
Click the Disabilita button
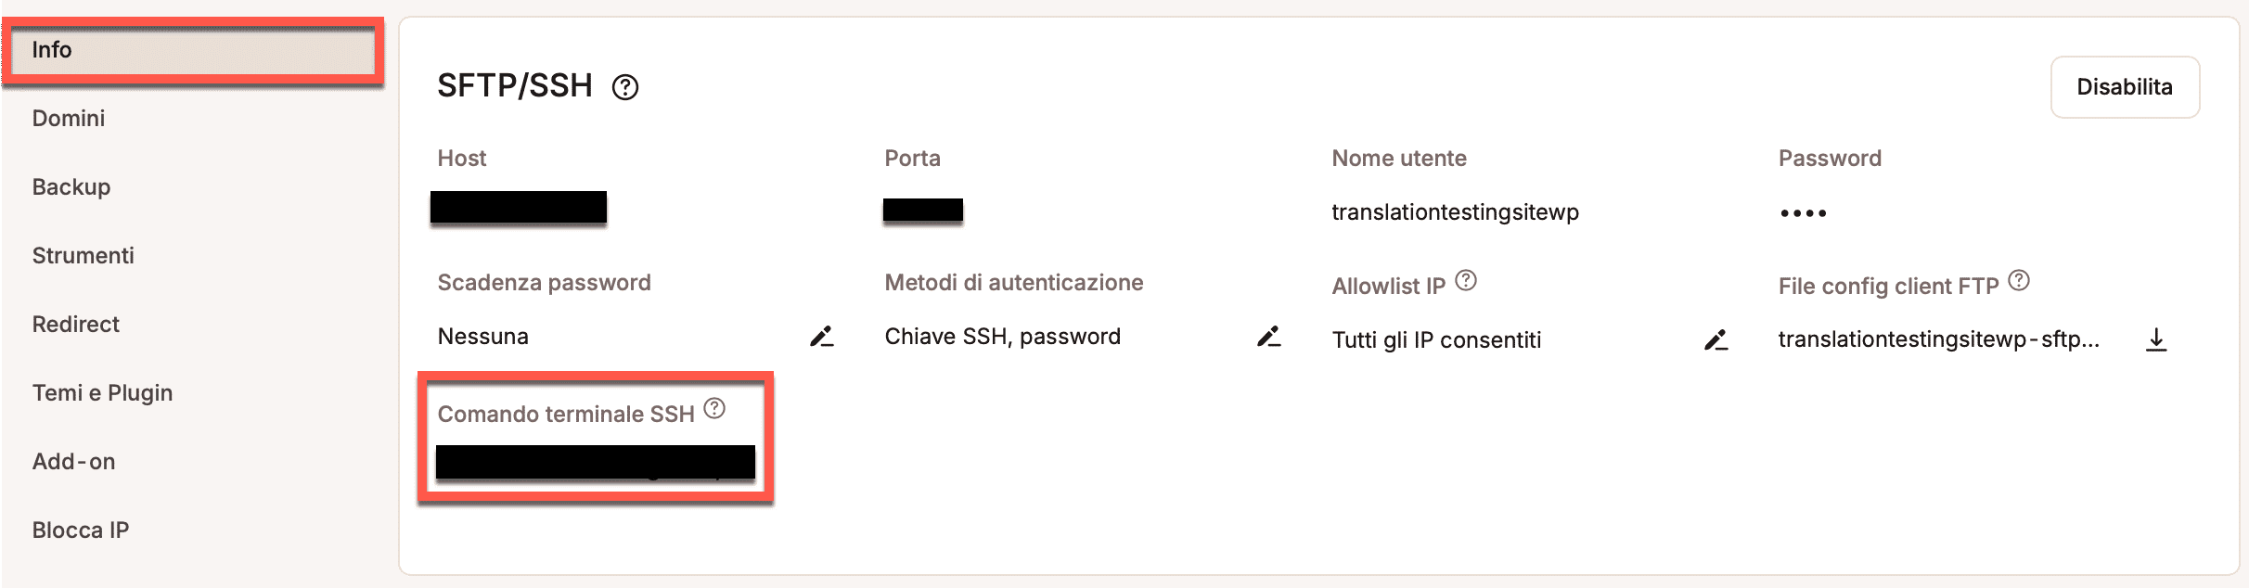[2125, 87]
